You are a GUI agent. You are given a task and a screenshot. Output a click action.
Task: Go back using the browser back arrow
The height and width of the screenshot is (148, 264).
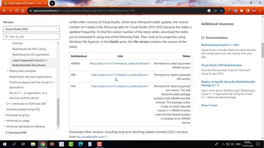tap(4, 11)
